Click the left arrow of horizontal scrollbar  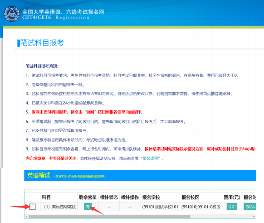tap(26, 216)
